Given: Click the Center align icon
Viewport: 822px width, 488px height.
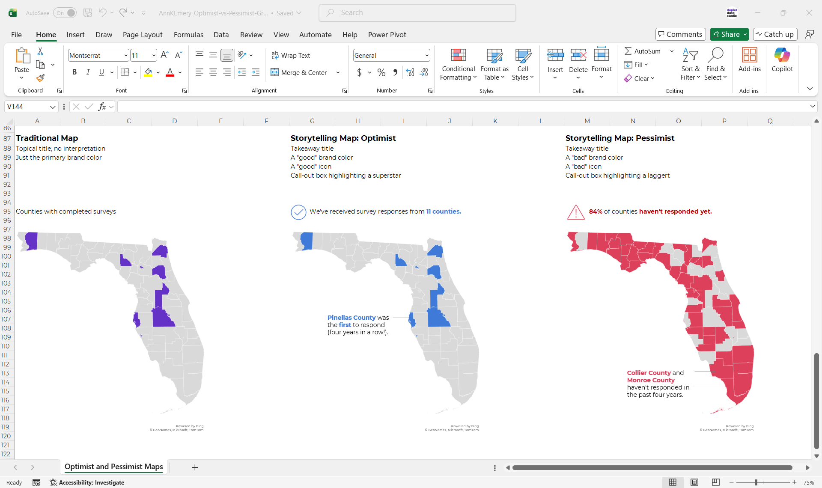Looking at the screenshot, I should click(213, 72).
